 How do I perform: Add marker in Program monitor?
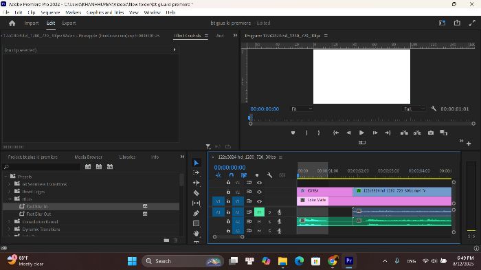click(293, 133)
